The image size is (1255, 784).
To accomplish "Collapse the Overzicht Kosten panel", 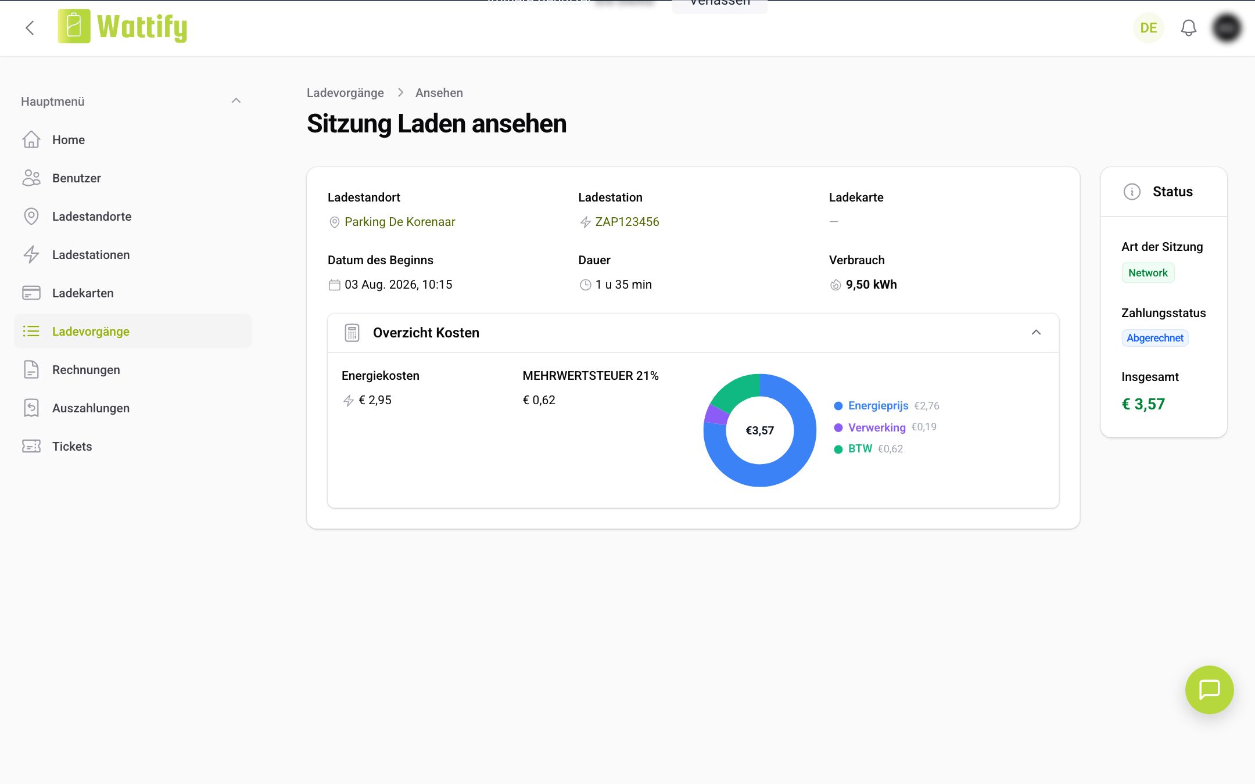I will pos(1036,332).
